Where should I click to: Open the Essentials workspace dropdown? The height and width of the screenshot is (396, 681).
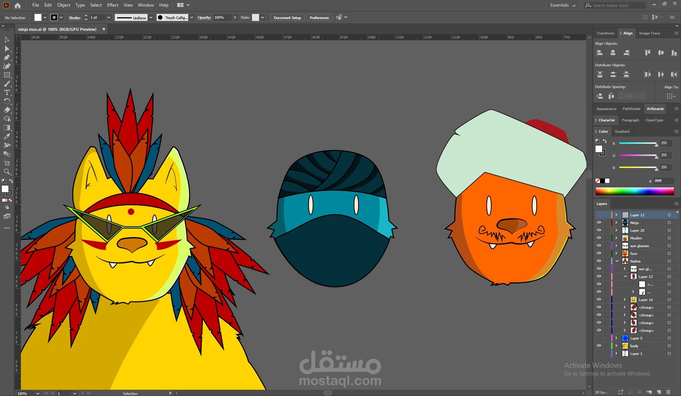563,5
